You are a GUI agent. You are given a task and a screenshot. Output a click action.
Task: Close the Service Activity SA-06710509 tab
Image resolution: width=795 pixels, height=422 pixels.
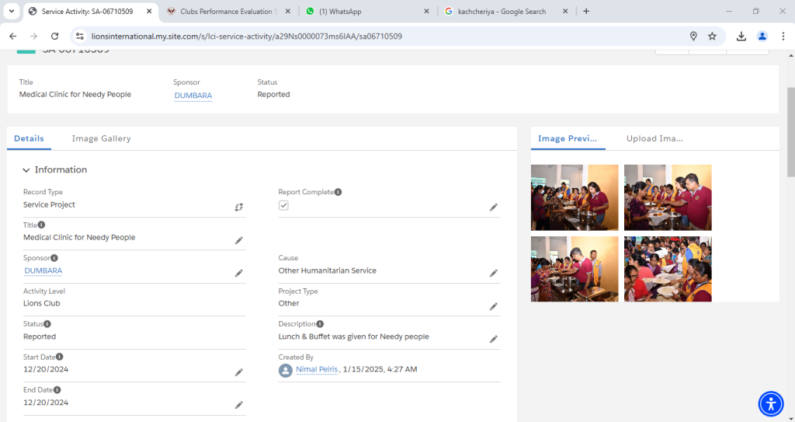(x=149, y=11)
